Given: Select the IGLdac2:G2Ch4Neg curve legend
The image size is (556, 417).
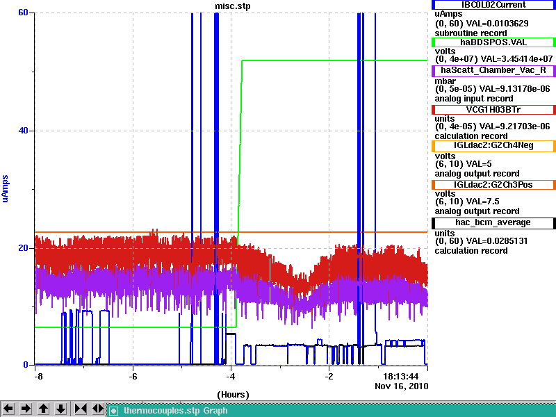Looking at the screenshot, I should [x=493, y=146].
